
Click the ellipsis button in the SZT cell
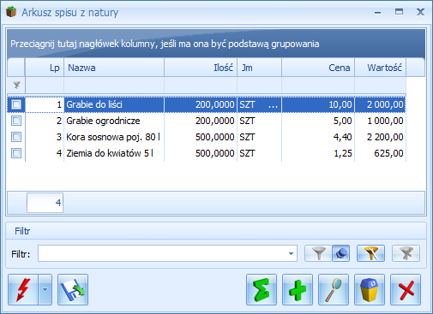coord(274,105)
